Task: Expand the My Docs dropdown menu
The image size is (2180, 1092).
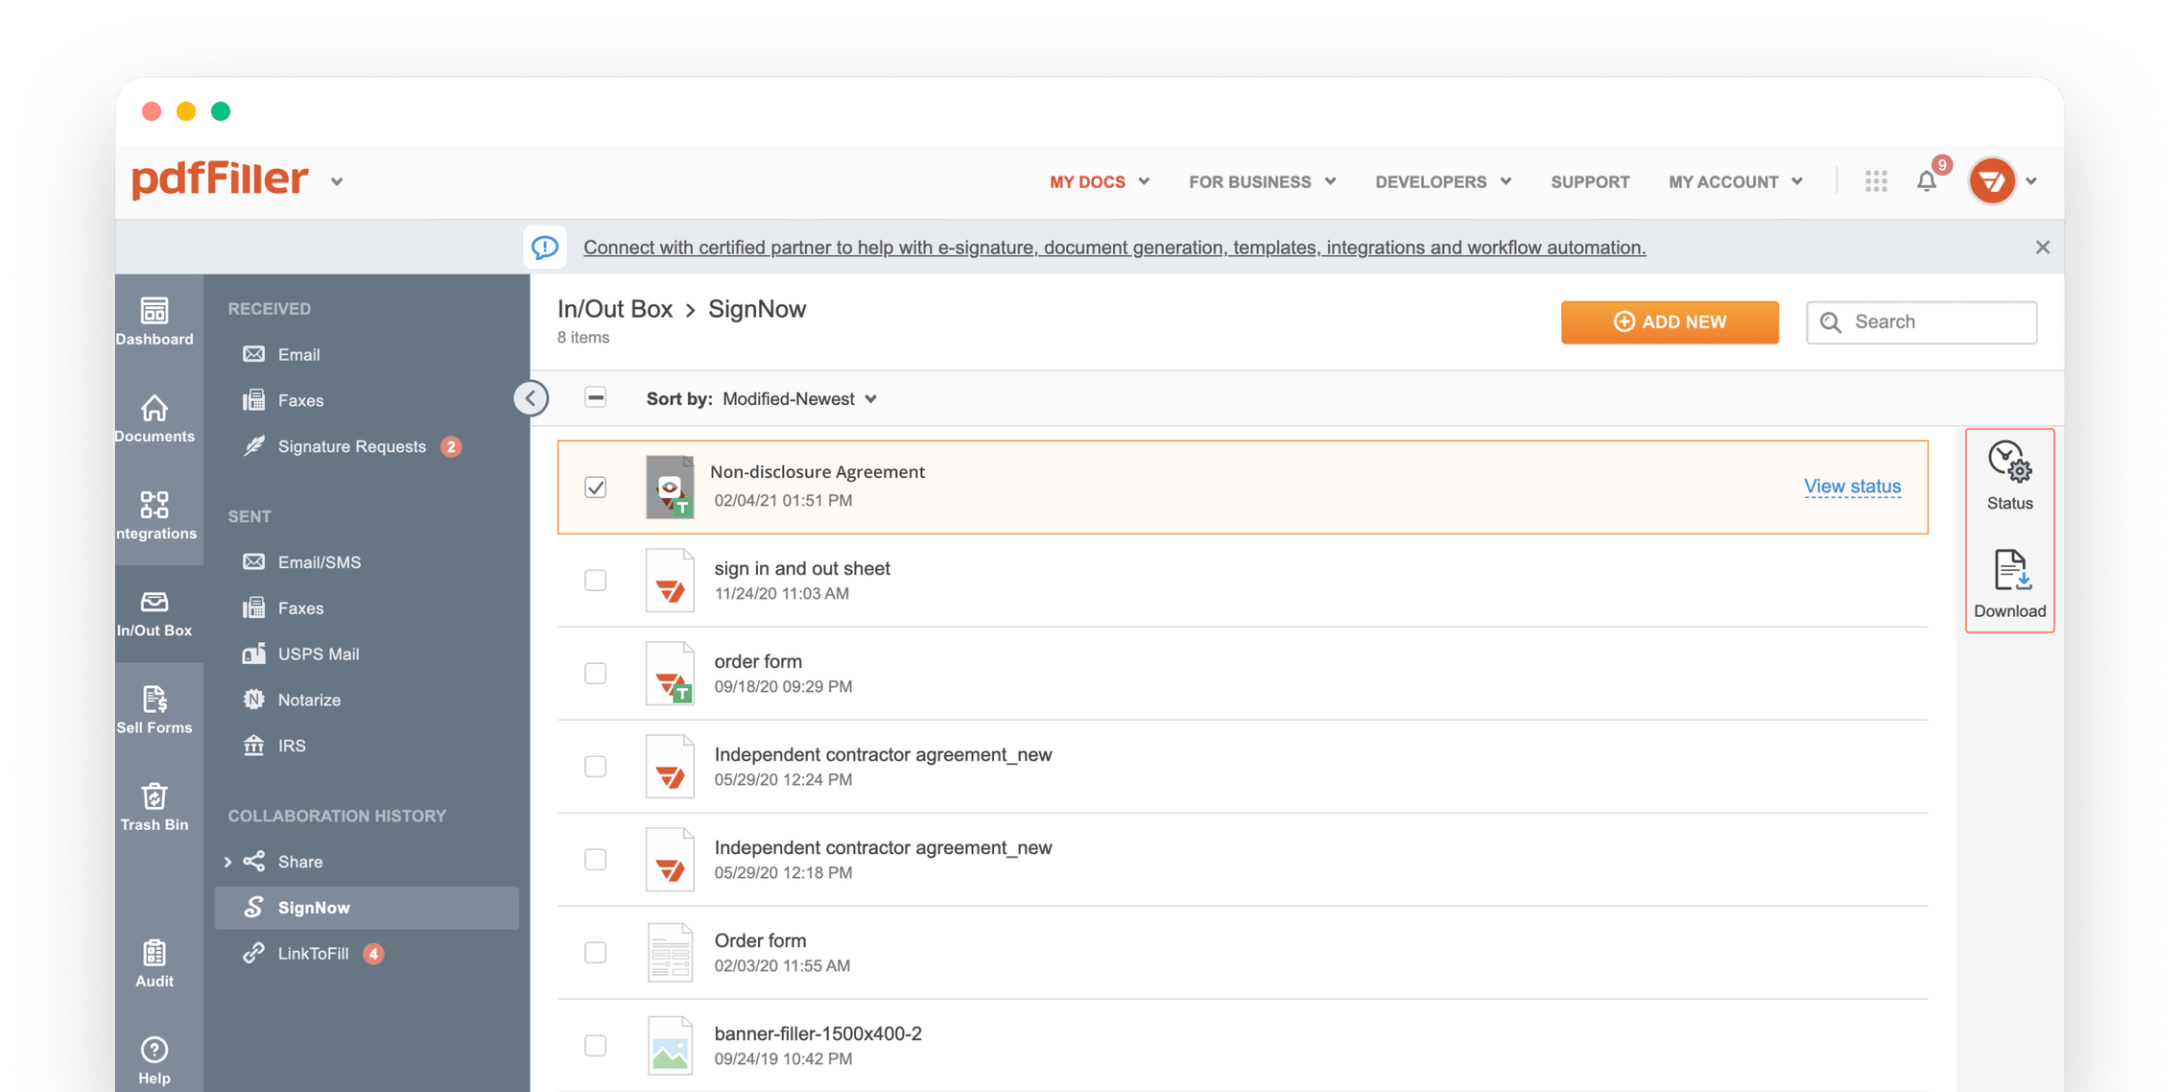Action: pos(1106,182)
